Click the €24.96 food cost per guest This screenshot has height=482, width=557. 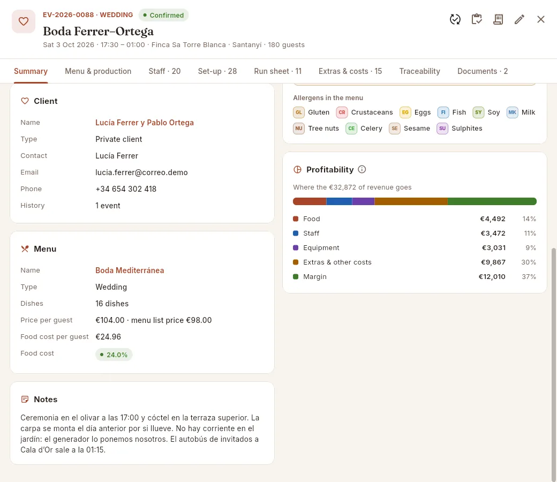pos(108,337)
